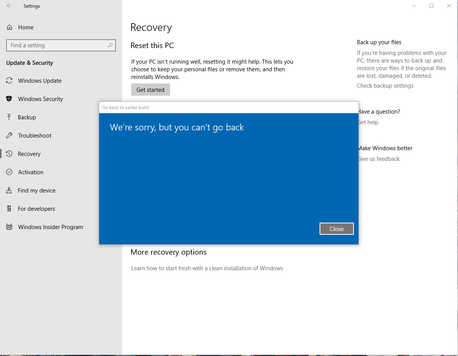
Task: Minimize the Settings window
Action: tap(414, 6)
